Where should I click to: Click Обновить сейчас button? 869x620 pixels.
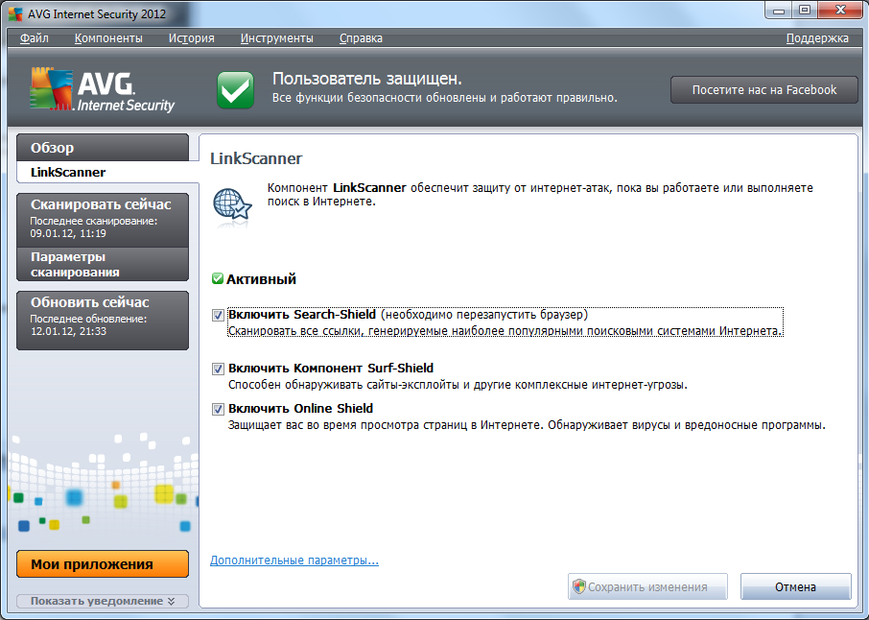point(103,320)
